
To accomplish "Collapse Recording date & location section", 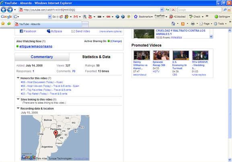I will point(18,108).
